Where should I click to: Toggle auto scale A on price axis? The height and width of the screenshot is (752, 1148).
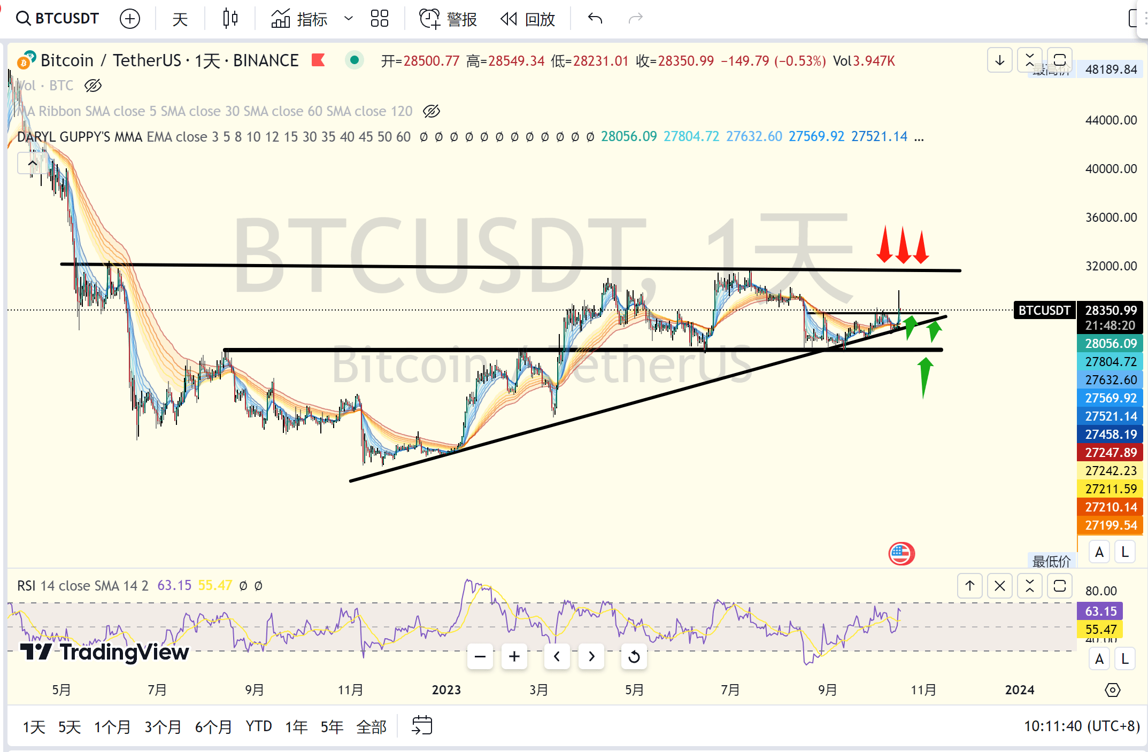pyautogui.click(x=1099, y=552)
